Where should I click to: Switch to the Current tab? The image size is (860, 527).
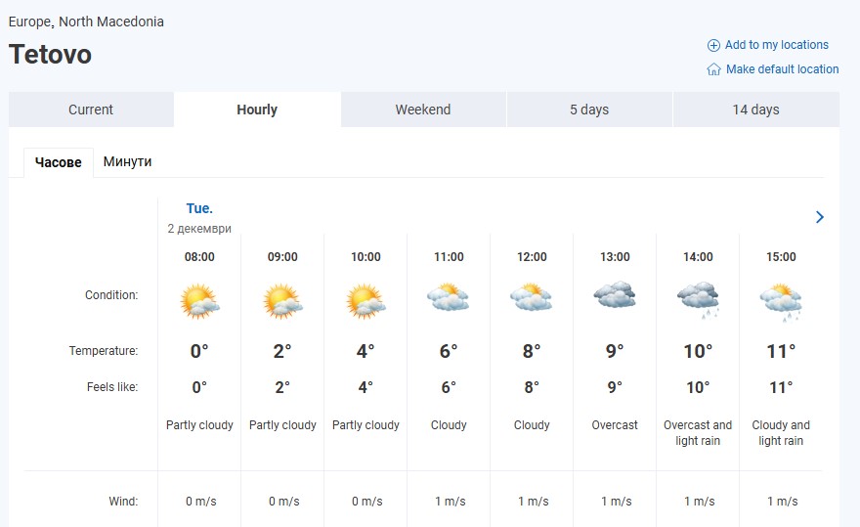point(91,110)
